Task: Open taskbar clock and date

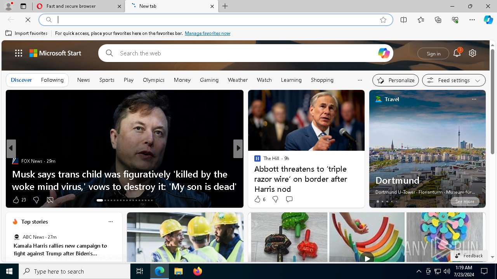Action: [464, 271]
